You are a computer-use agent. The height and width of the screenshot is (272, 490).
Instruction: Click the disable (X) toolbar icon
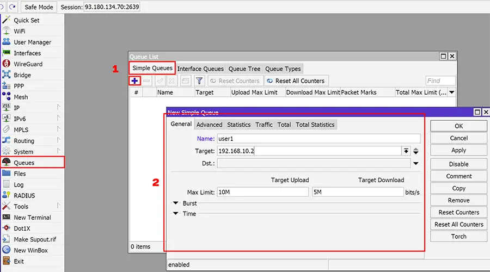pos(171,81)
